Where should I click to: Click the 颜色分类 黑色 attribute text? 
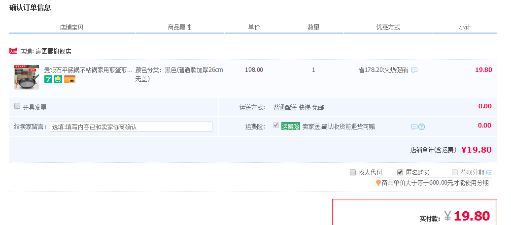[x=179, y=74]
